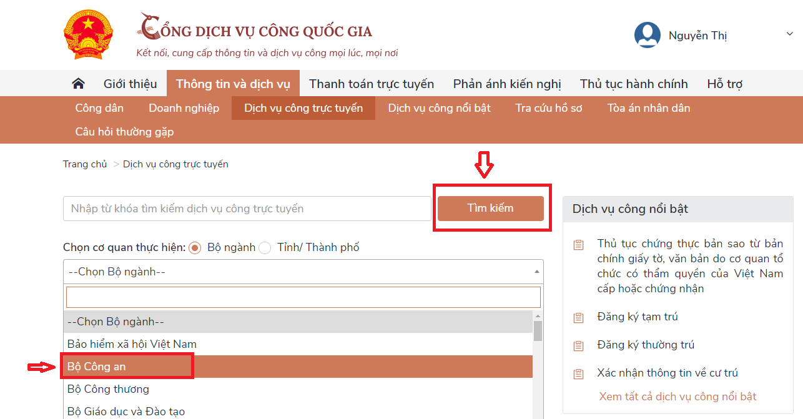Open Thủ tục hành chính menu
Screen dimensions: 803x419
coord(634,84)
